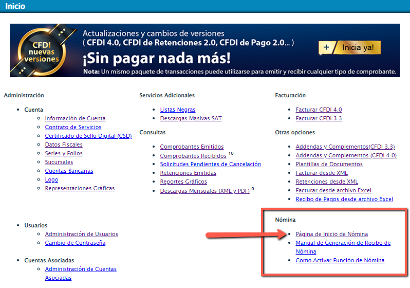Open the CFDI nuevas versiones banner
410x288 pixels.
click(205, 50)
